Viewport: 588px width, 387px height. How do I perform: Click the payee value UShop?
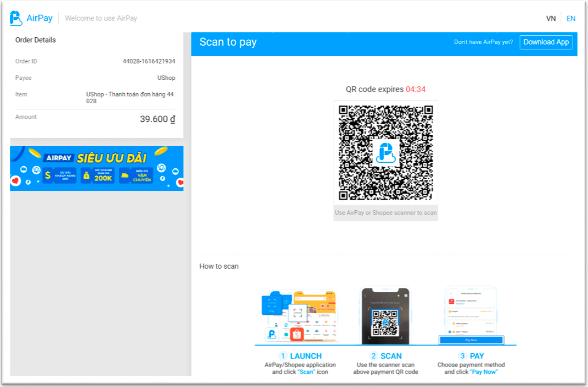tap(166, 78)
